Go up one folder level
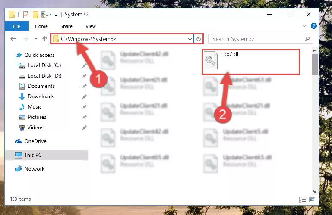 (44, 39)
